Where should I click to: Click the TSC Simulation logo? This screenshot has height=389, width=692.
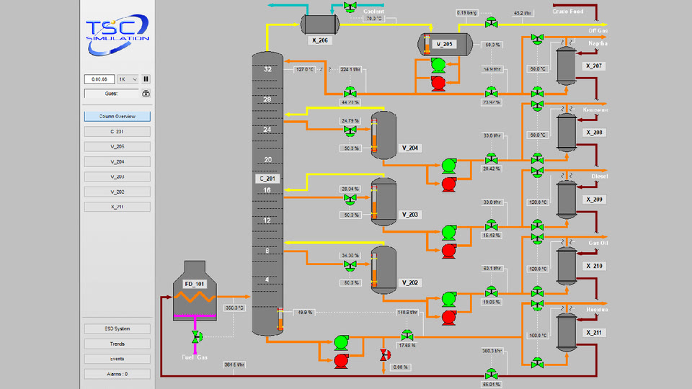click(x=117, y=35)
